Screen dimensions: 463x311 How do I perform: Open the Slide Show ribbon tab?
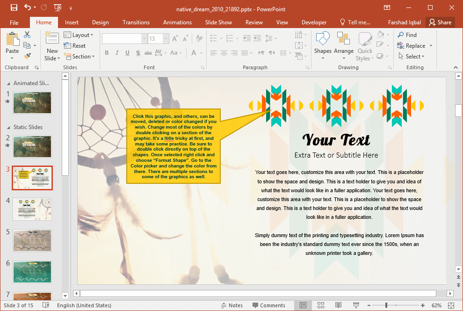coord(218,22)
